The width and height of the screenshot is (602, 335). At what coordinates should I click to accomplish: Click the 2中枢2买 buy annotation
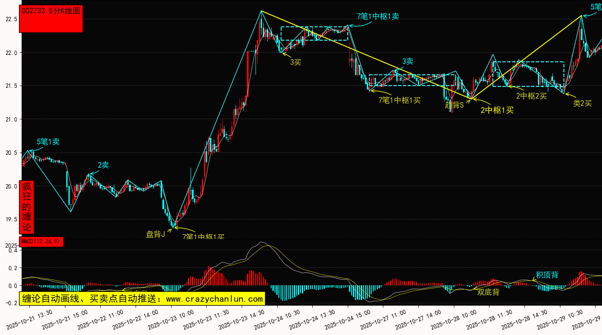531,96
